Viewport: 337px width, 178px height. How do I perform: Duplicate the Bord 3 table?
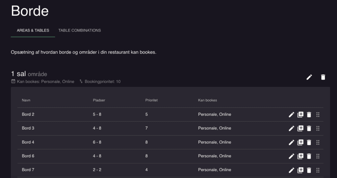coord(300,128)
